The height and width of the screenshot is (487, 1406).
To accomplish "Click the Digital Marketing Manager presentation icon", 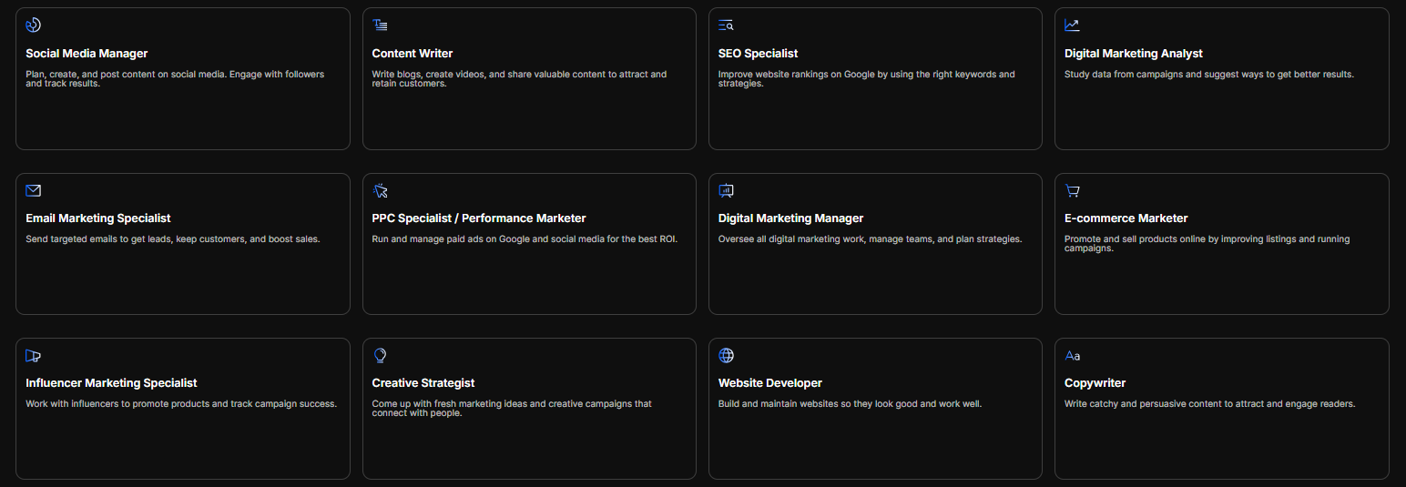I will click(726, 190).
